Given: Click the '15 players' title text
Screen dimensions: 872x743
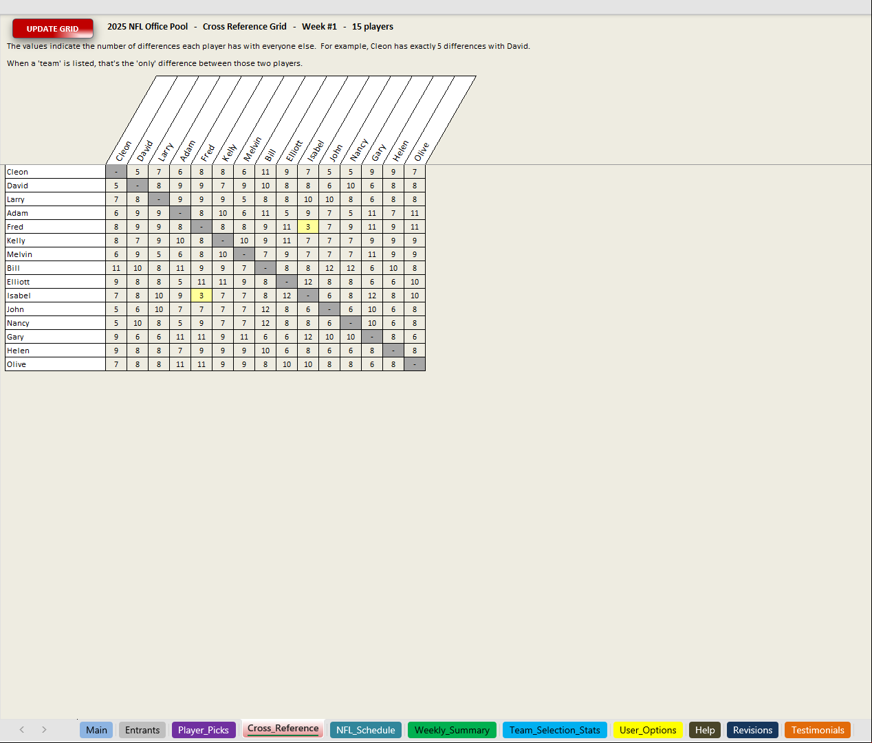Looking at the screenshot, I should pyautogui.click(x=373, y=26).
